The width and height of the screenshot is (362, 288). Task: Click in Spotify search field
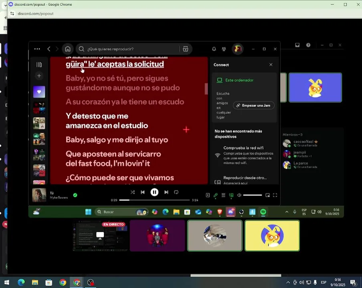click(133, 49)
